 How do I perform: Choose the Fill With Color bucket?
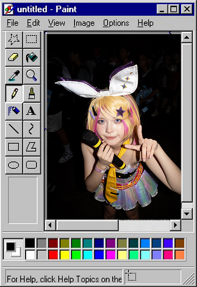point(32,57)
